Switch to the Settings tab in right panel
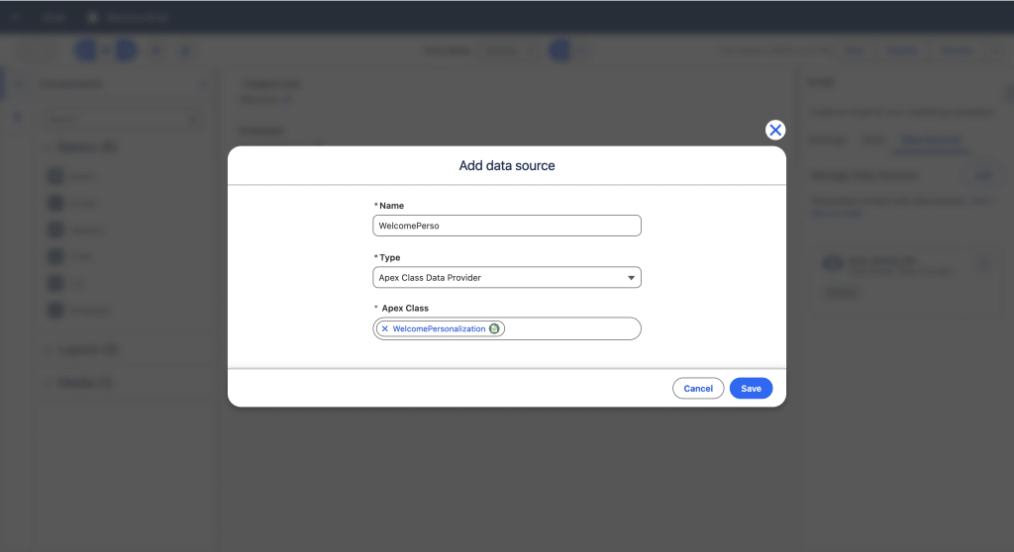Viewport: 1014px width, 552px height. [x=827, y=140]
